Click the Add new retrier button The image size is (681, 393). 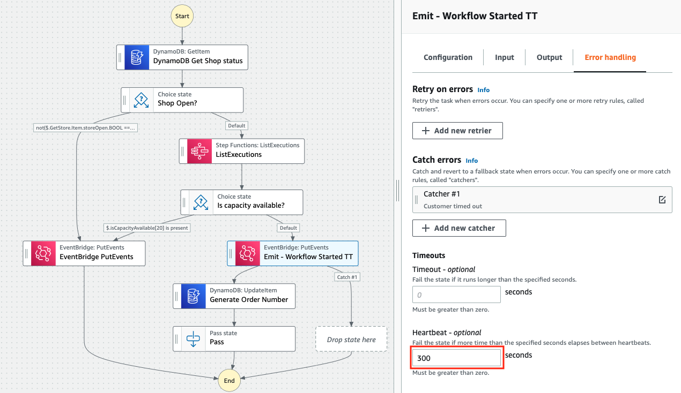click(x=457, y=130)
